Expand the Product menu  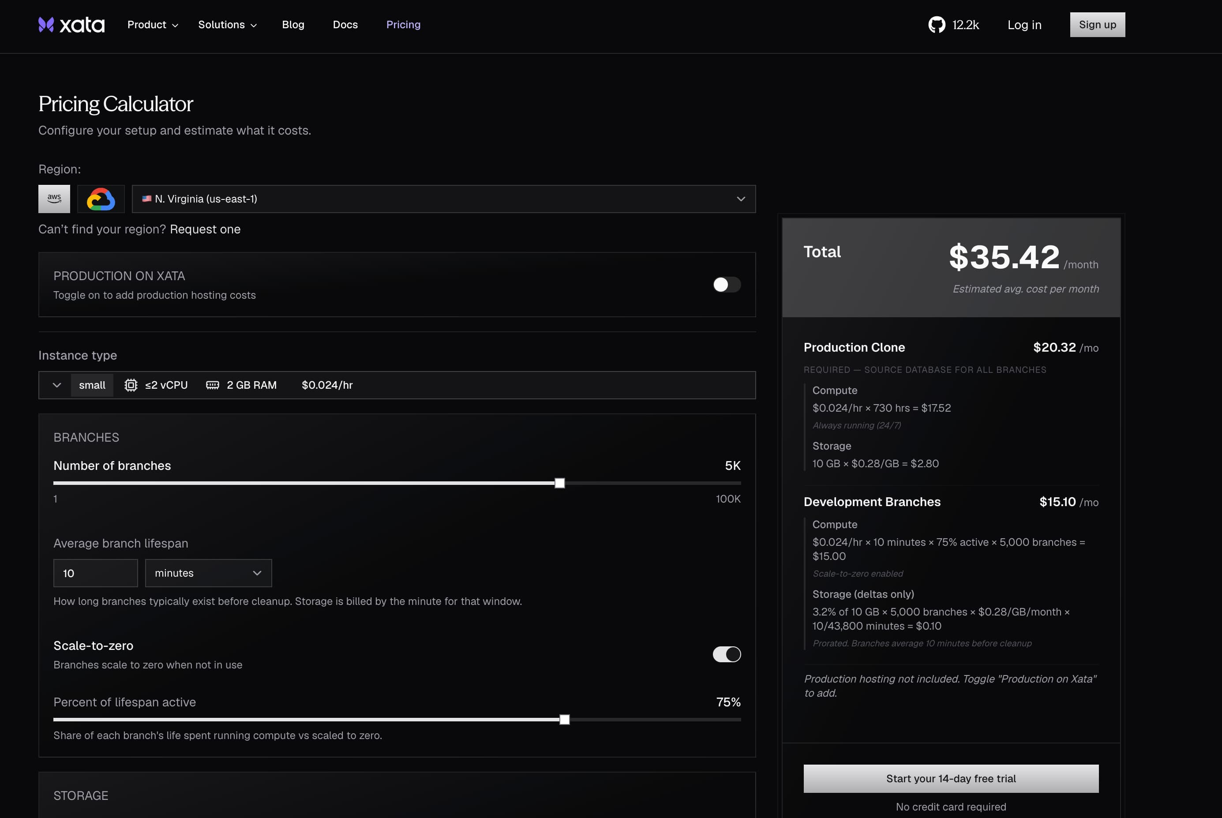153,25
